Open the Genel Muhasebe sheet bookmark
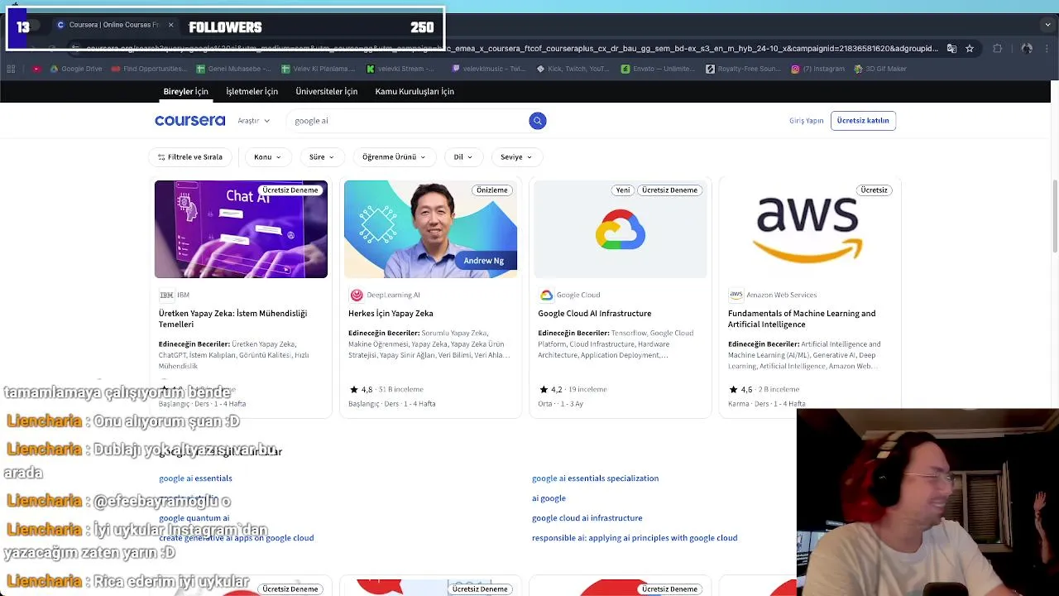This screenshot has height=596, width=1059. click(x=234, y=69)
